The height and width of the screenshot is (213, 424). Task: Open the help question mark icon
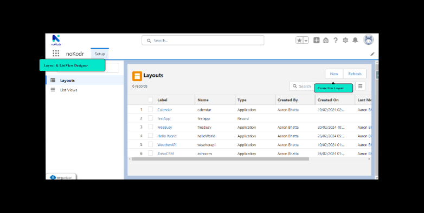coord(336,41)
